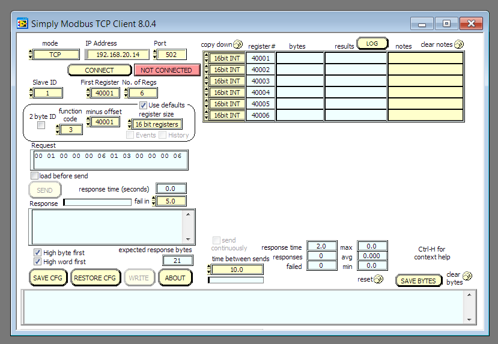
Task: Click the notes cell for register 40001
Action: point(425,58)
